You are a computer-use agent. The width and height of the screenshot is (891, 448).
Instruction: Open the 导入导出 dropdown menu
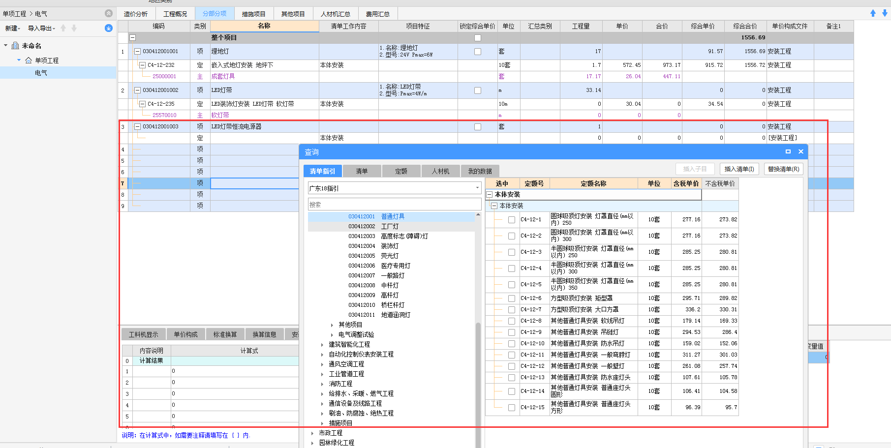coord(41,29)
